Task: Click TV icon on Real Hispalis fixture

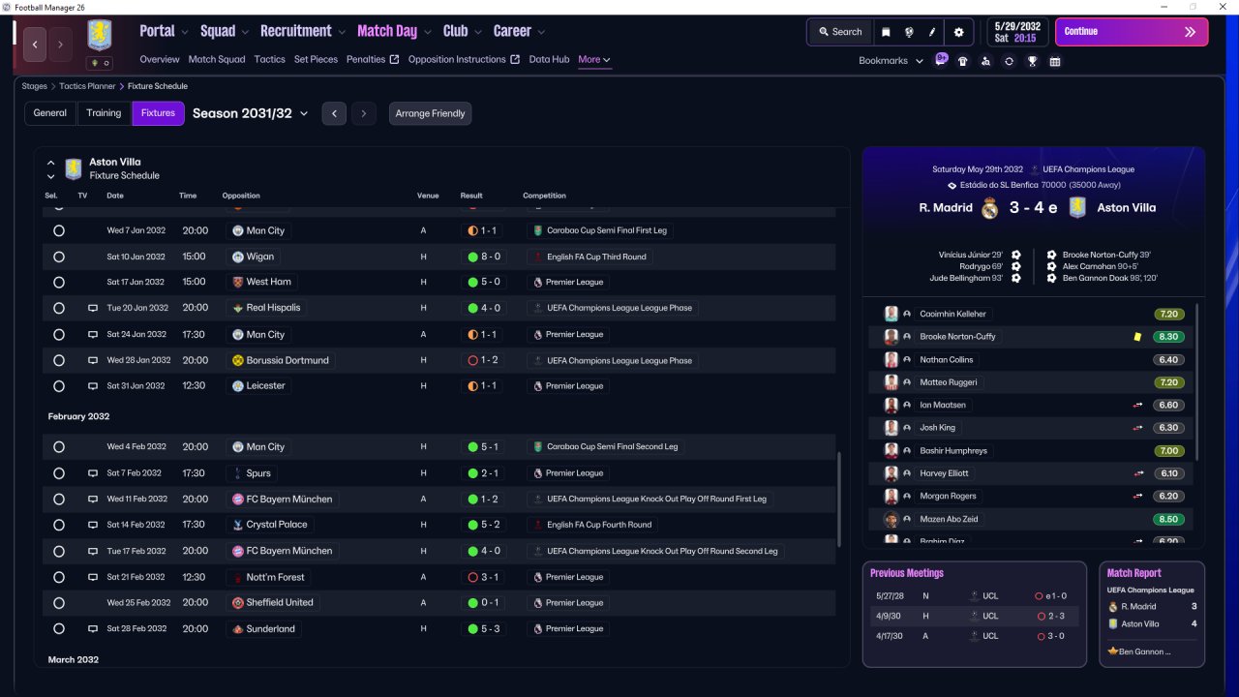Action: point(93,308)
